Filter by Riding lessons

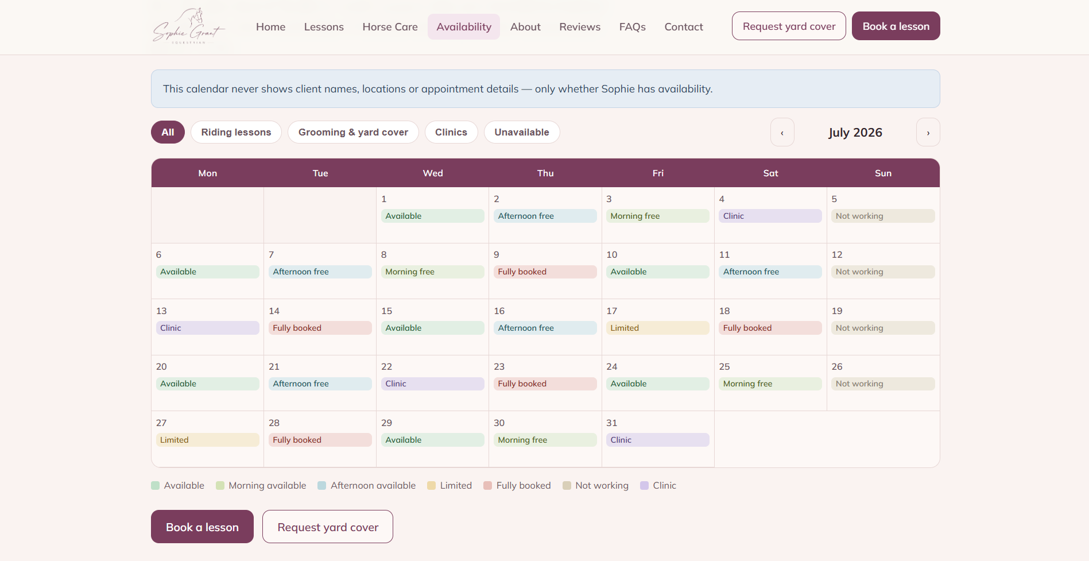(236, 132)
